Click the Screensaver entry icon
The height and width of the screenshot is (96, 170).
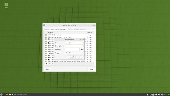[48, 59]
